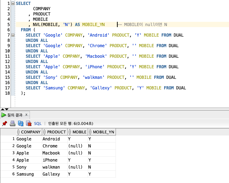Select MOBILE_YN value N in Sony row
Viewport: 229px width, 183px height.
point(102,167)
